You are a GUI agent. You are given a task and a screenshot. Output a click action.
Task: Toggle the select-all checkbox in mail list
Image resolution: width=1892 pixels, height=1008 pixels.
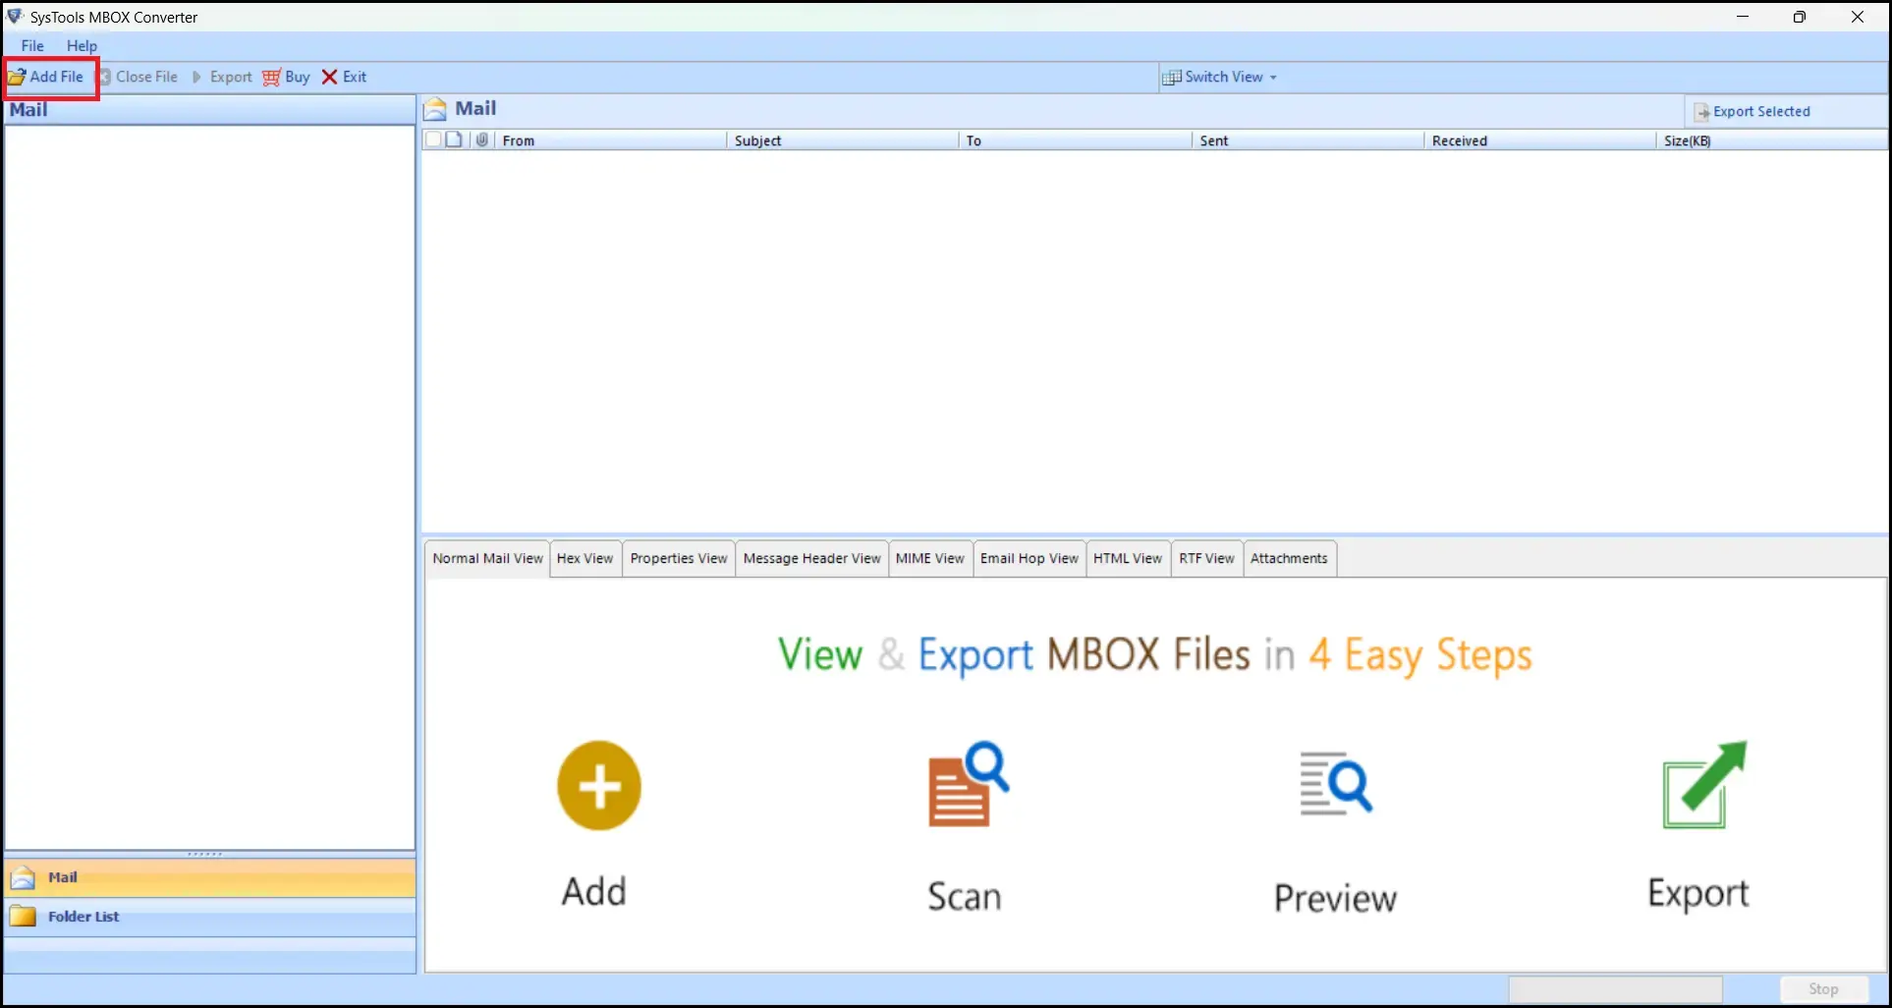pos(432,140)
